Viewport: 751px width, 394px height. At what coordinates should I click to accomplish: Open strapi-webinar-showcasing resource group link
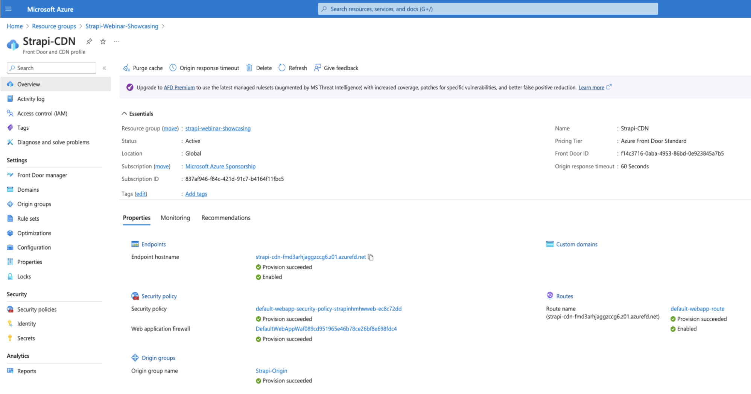(218, 129)
